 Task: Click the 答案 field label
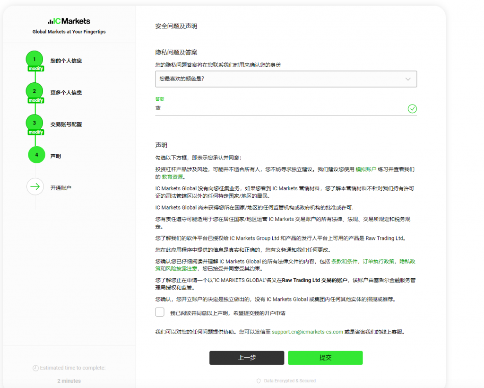160,99
